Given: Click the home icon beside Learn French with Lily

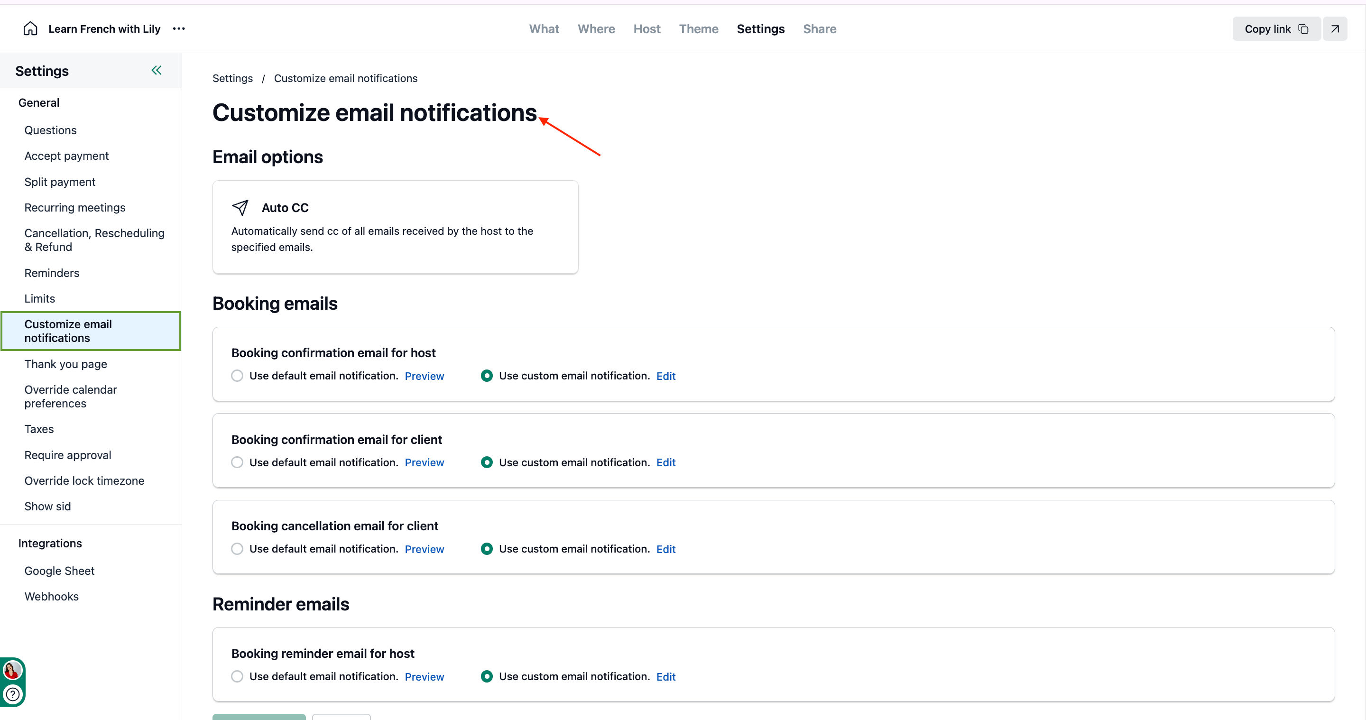Looking at the screenshot, I should (30, 28).
